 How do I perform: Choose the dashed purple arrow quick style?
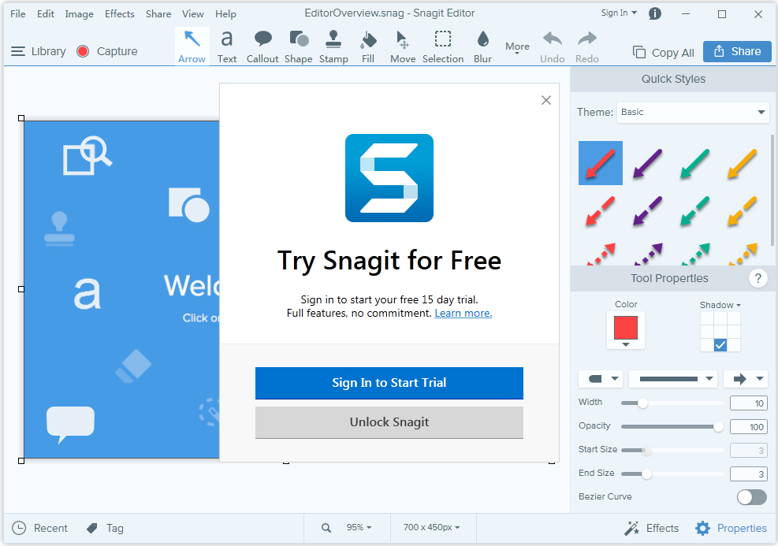647,211
